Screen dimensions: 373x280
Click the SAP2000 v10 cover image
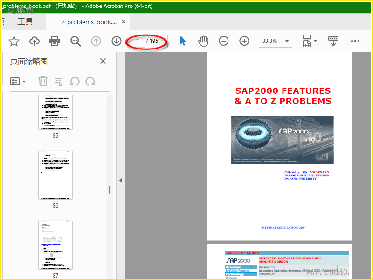click(282, 140)
